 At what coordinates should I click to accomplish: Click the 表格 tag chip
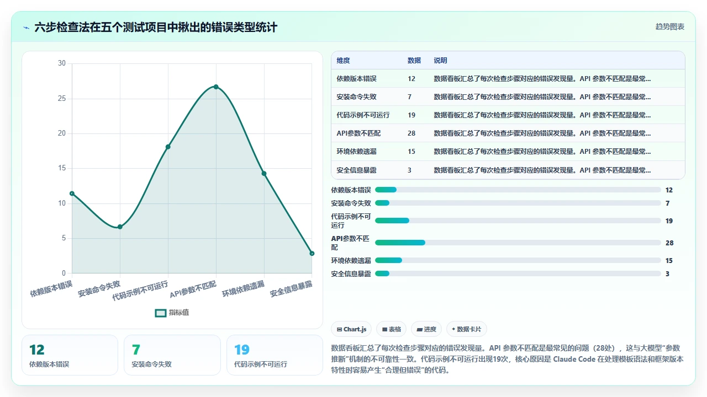pyautogui.click(x=391, y=329)
